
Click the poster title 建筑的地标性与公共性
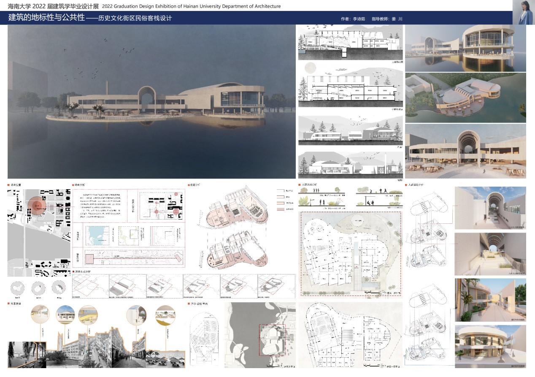tap(46, 19)
